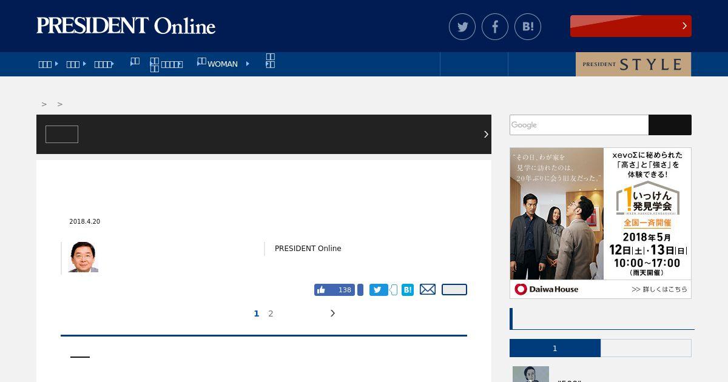
Task: Open the WOMAN navigation menu item
Action: click(222, 64)
